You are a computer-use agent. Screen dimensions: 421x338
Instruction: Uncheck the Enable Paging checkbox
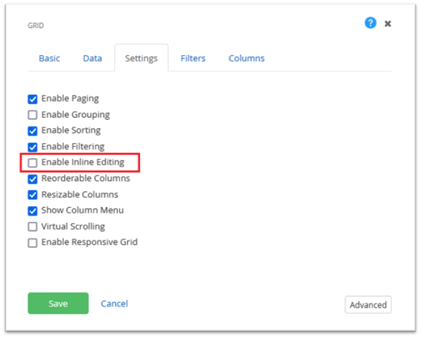tap(32, 99)
